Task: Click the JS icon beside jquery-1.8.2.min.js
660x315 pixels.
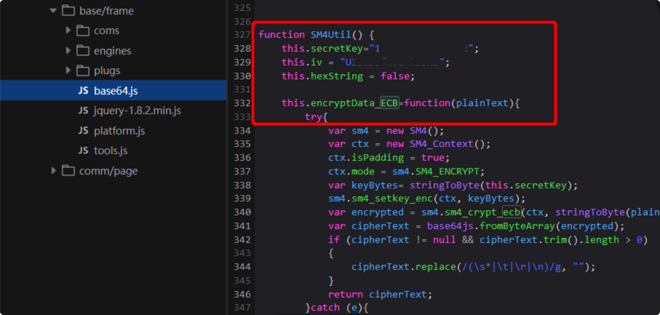Action: click(83, 110)
